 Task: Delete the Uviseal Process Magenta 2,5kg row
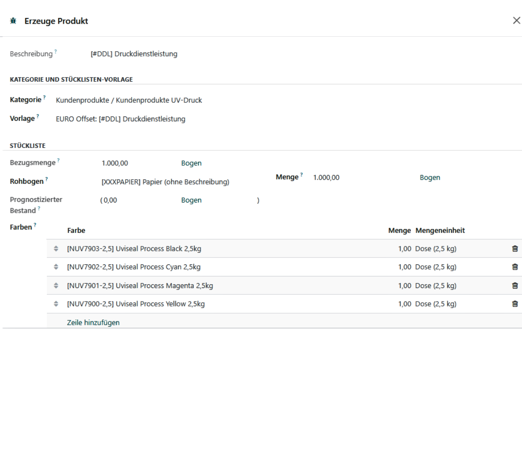point(515,285)
